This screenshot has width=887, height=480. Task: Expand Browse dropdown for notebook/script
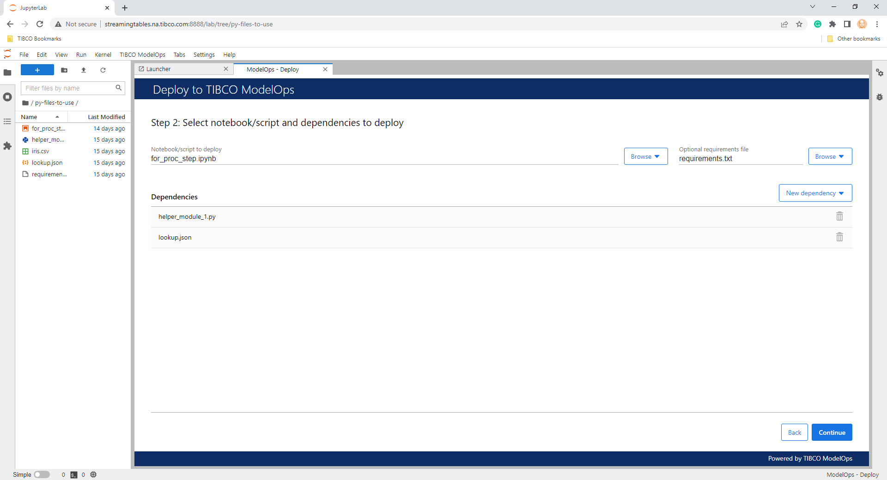point(646,156)
